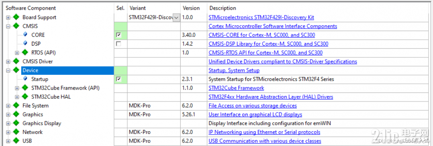Open the CMSIS-DSP Library description link
This screenshot has height=146, width=433.
[268, 44]
